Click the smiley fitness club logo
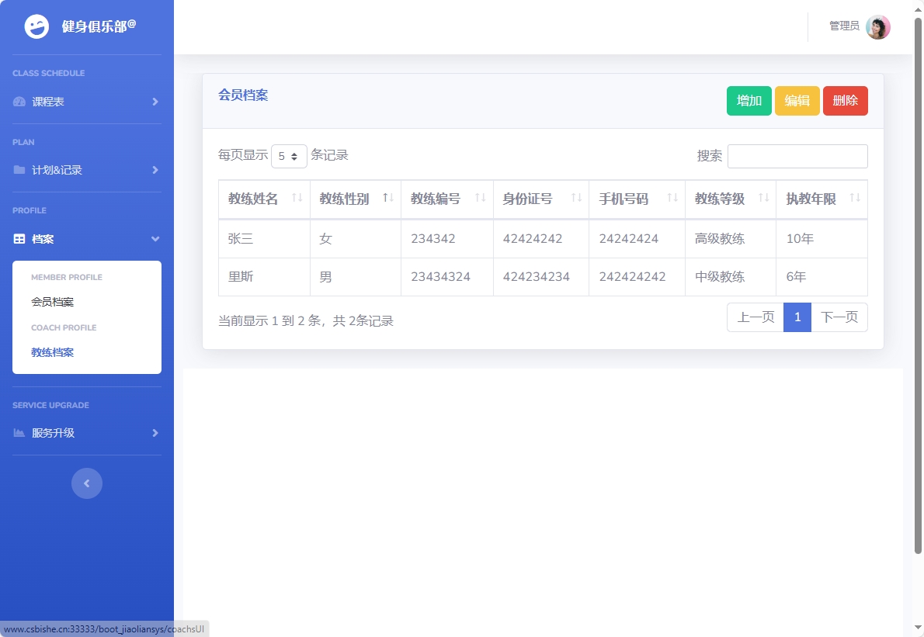Screen dimensions: 924x637 point(36,26)
